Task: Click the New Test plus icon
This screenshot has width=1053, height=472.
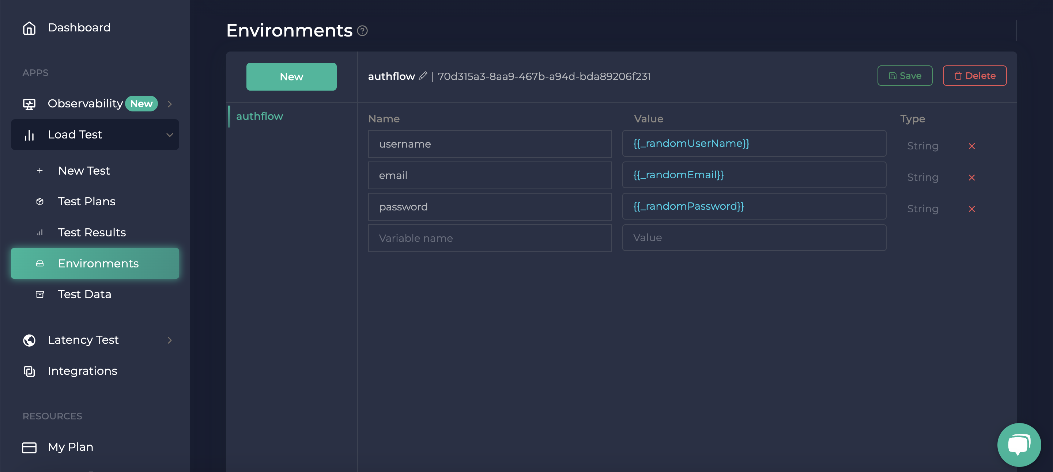Action: (x=39, y=171)
